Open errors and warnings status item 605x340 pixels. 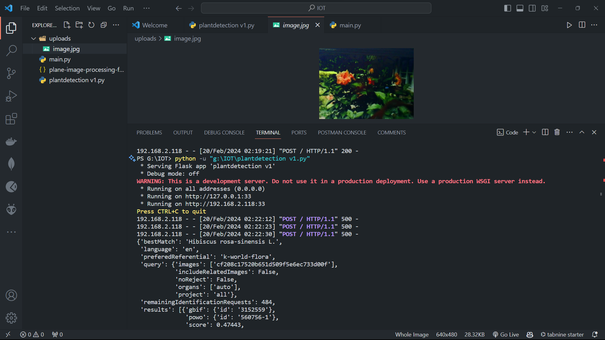point(32,334)
